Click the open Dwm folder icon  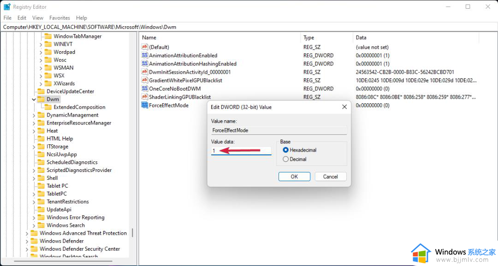coord(41,99)
